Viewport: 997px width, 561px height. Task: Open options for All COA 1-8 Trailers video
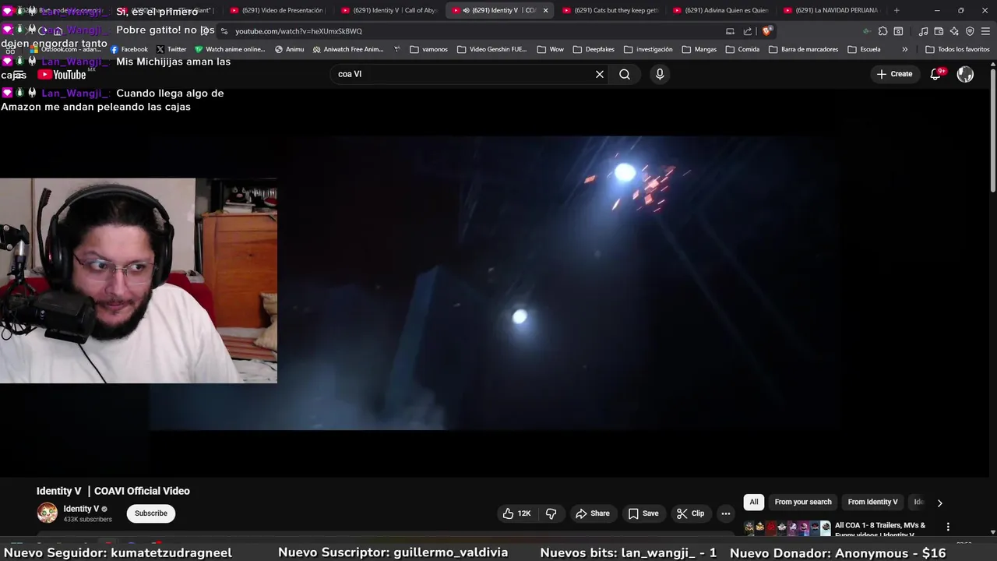click(948, 527)
